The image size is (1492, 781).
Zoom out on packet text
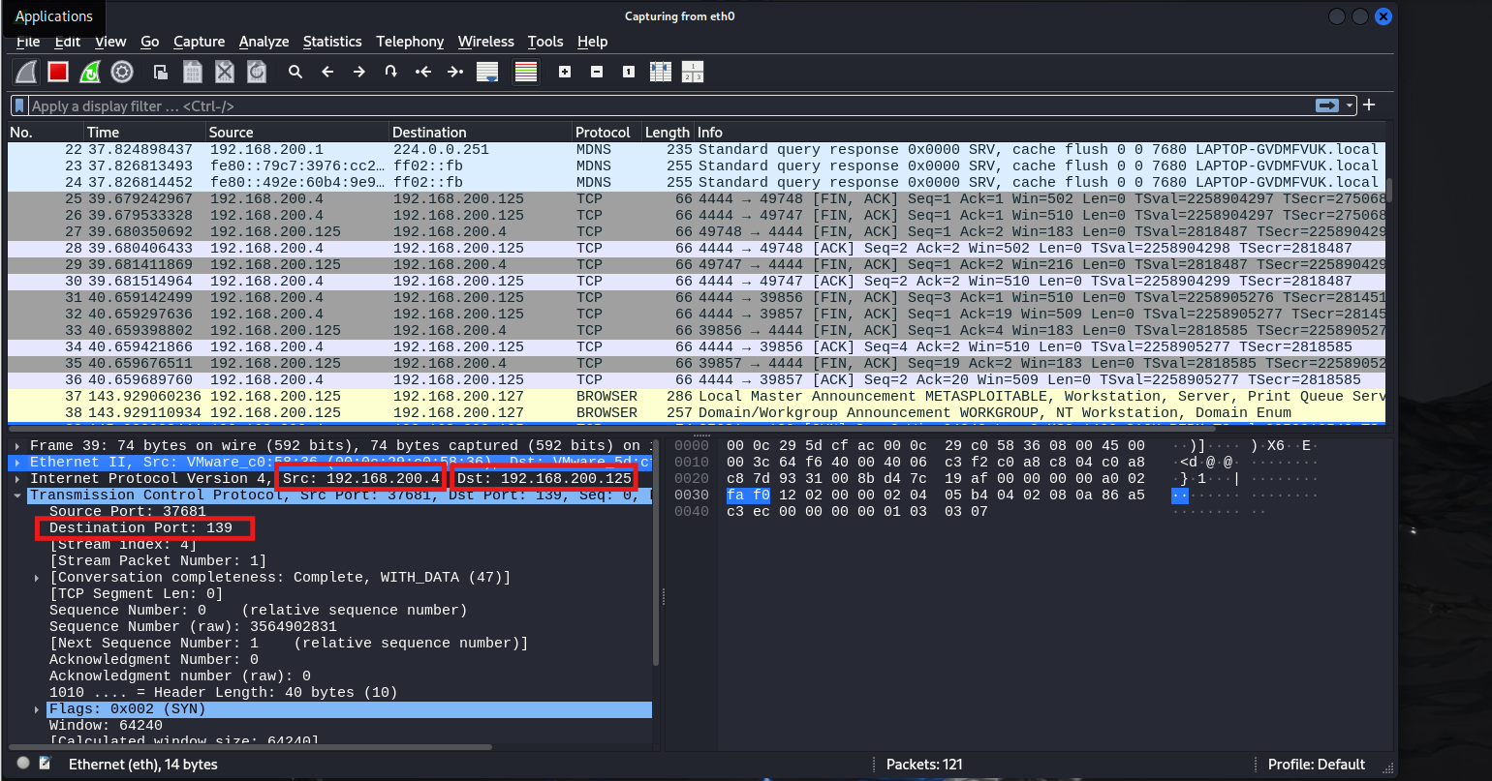pyautogui.click(x=597, y=72)
